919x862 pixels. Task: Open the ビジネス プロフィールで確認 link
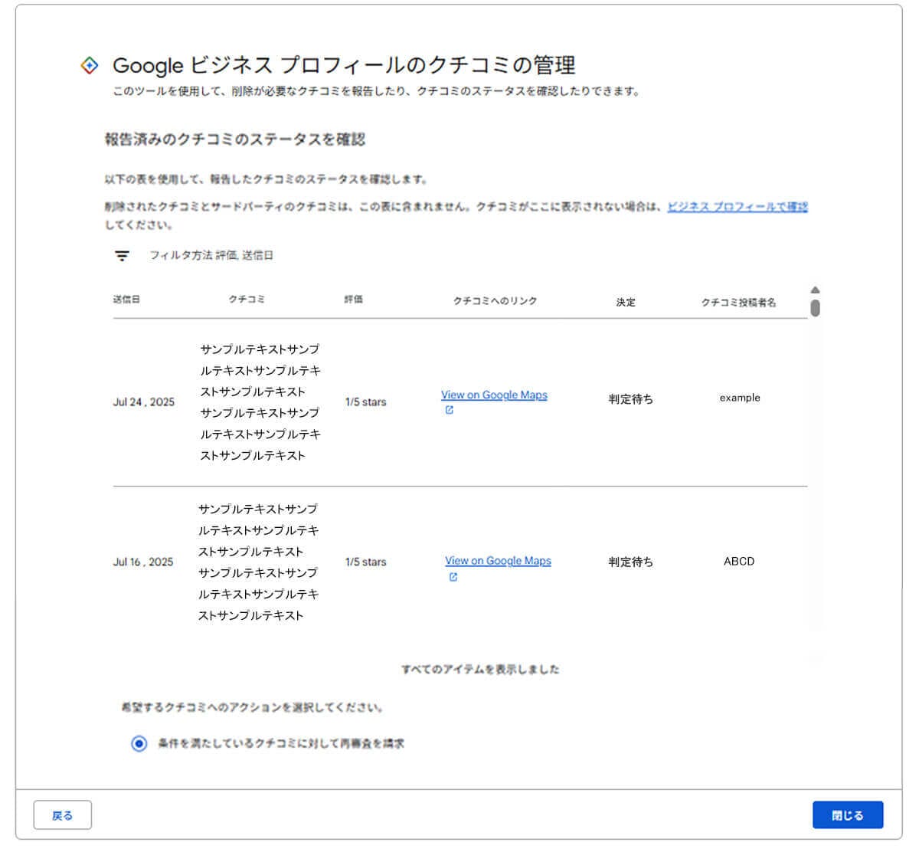click(x=737, y=207)
